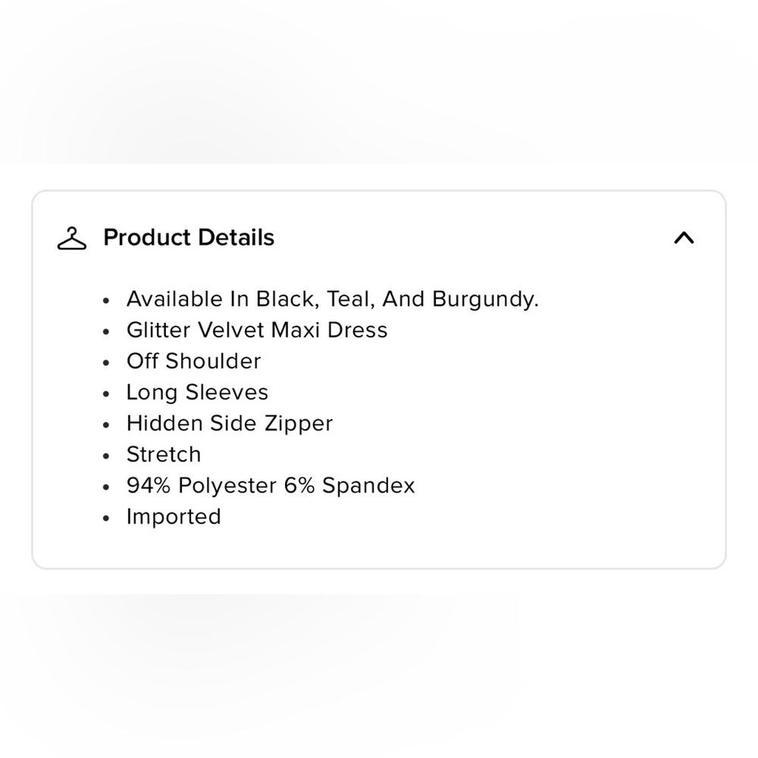Click the word 'Zipper' in the details list
The width and height of the screenshot is (758, 758).
[299, 424]
